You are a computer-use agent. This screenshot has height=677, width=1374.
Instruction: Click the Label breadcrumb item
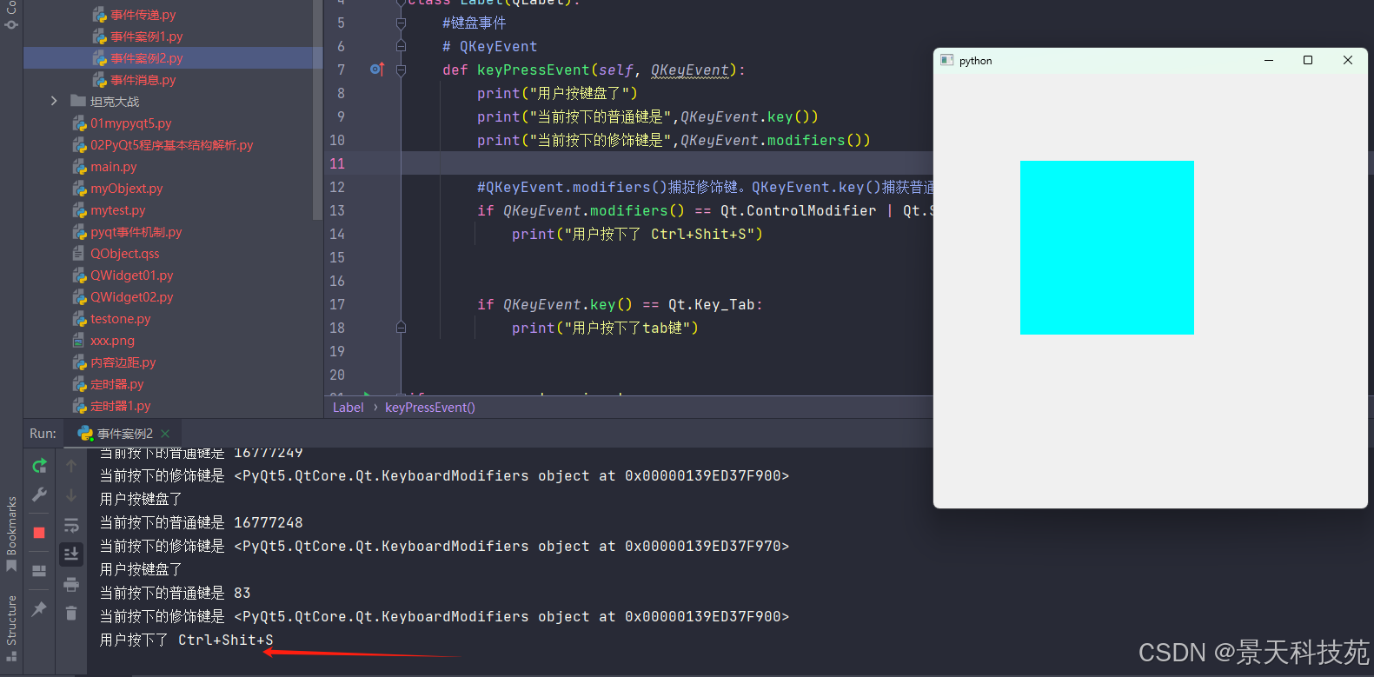348,408
